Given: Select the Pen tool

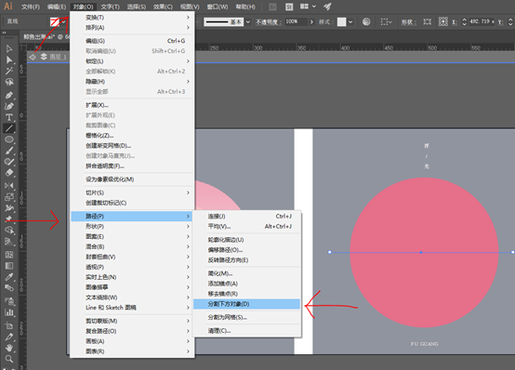Looking at the screenshot, I should tap(9, 96).
